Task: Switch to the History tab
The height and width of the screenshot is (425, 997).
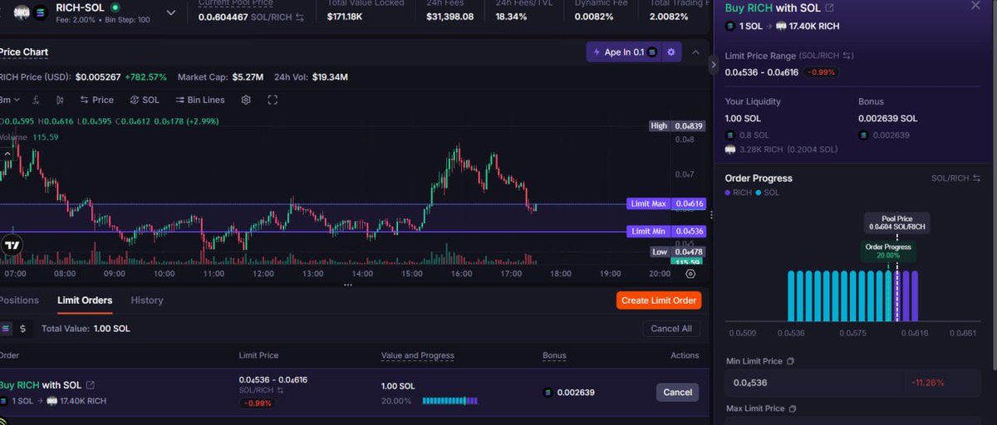Action: [x=147, y=300]
